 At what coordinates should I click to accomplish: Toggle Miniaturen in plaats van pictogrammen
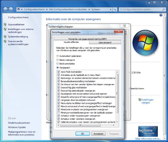[58, 110]
